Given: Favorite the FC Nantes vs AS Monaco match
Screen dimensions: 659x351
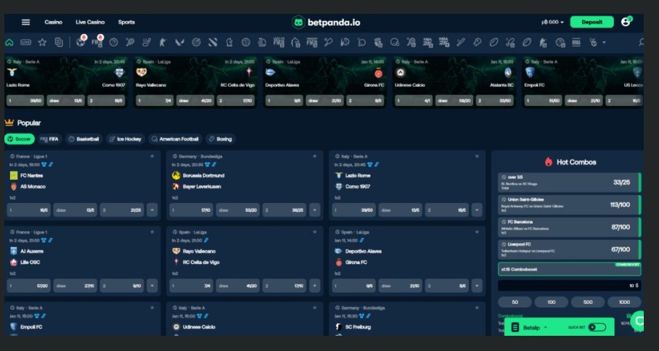Looking at the screenshot, I should click(152, 156).
